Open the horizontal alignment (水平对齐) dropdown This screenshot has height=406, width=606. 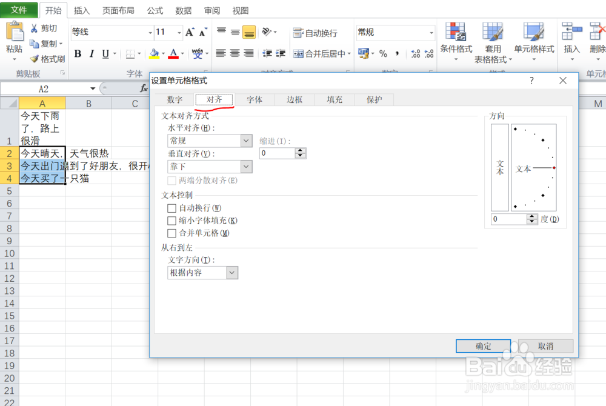tap(246, 141)
